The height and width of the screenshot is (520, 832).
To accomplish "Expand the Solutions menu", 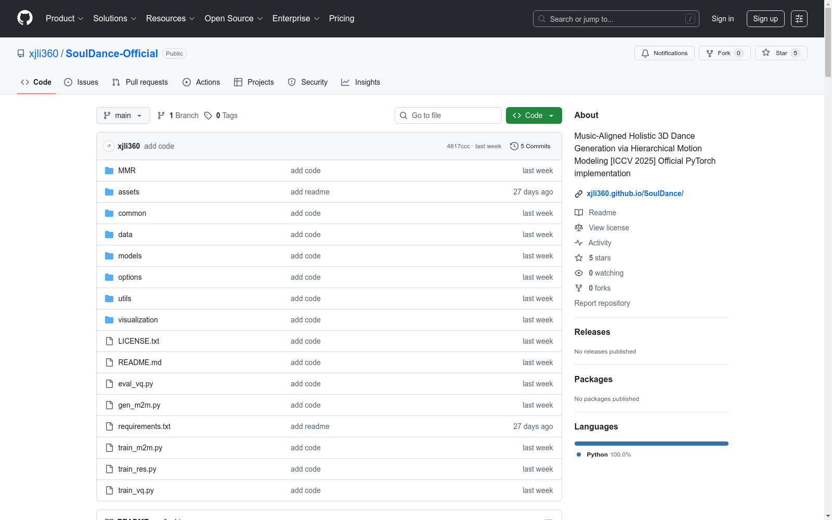I will (114, 19).
